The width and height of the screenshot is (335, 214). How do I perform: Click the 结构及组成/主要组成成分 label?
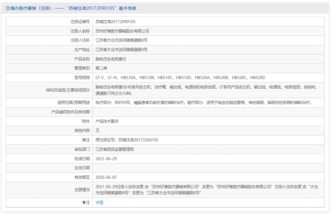tap(68, 90)
